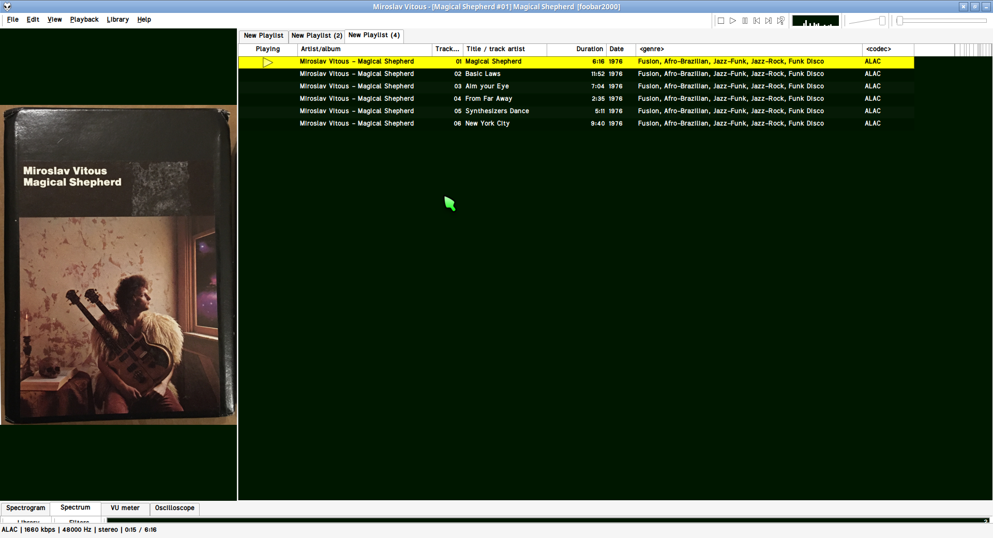Image resolution: width=993 pixels, height=538 pixels.
Task: Click the now-playing arrow on the highlighted row
Action: click(267, 63)
